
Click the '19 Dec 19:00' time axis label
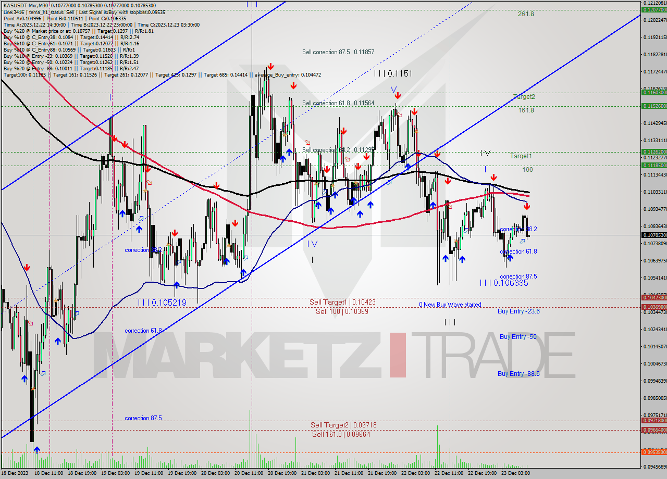[182, 473]
